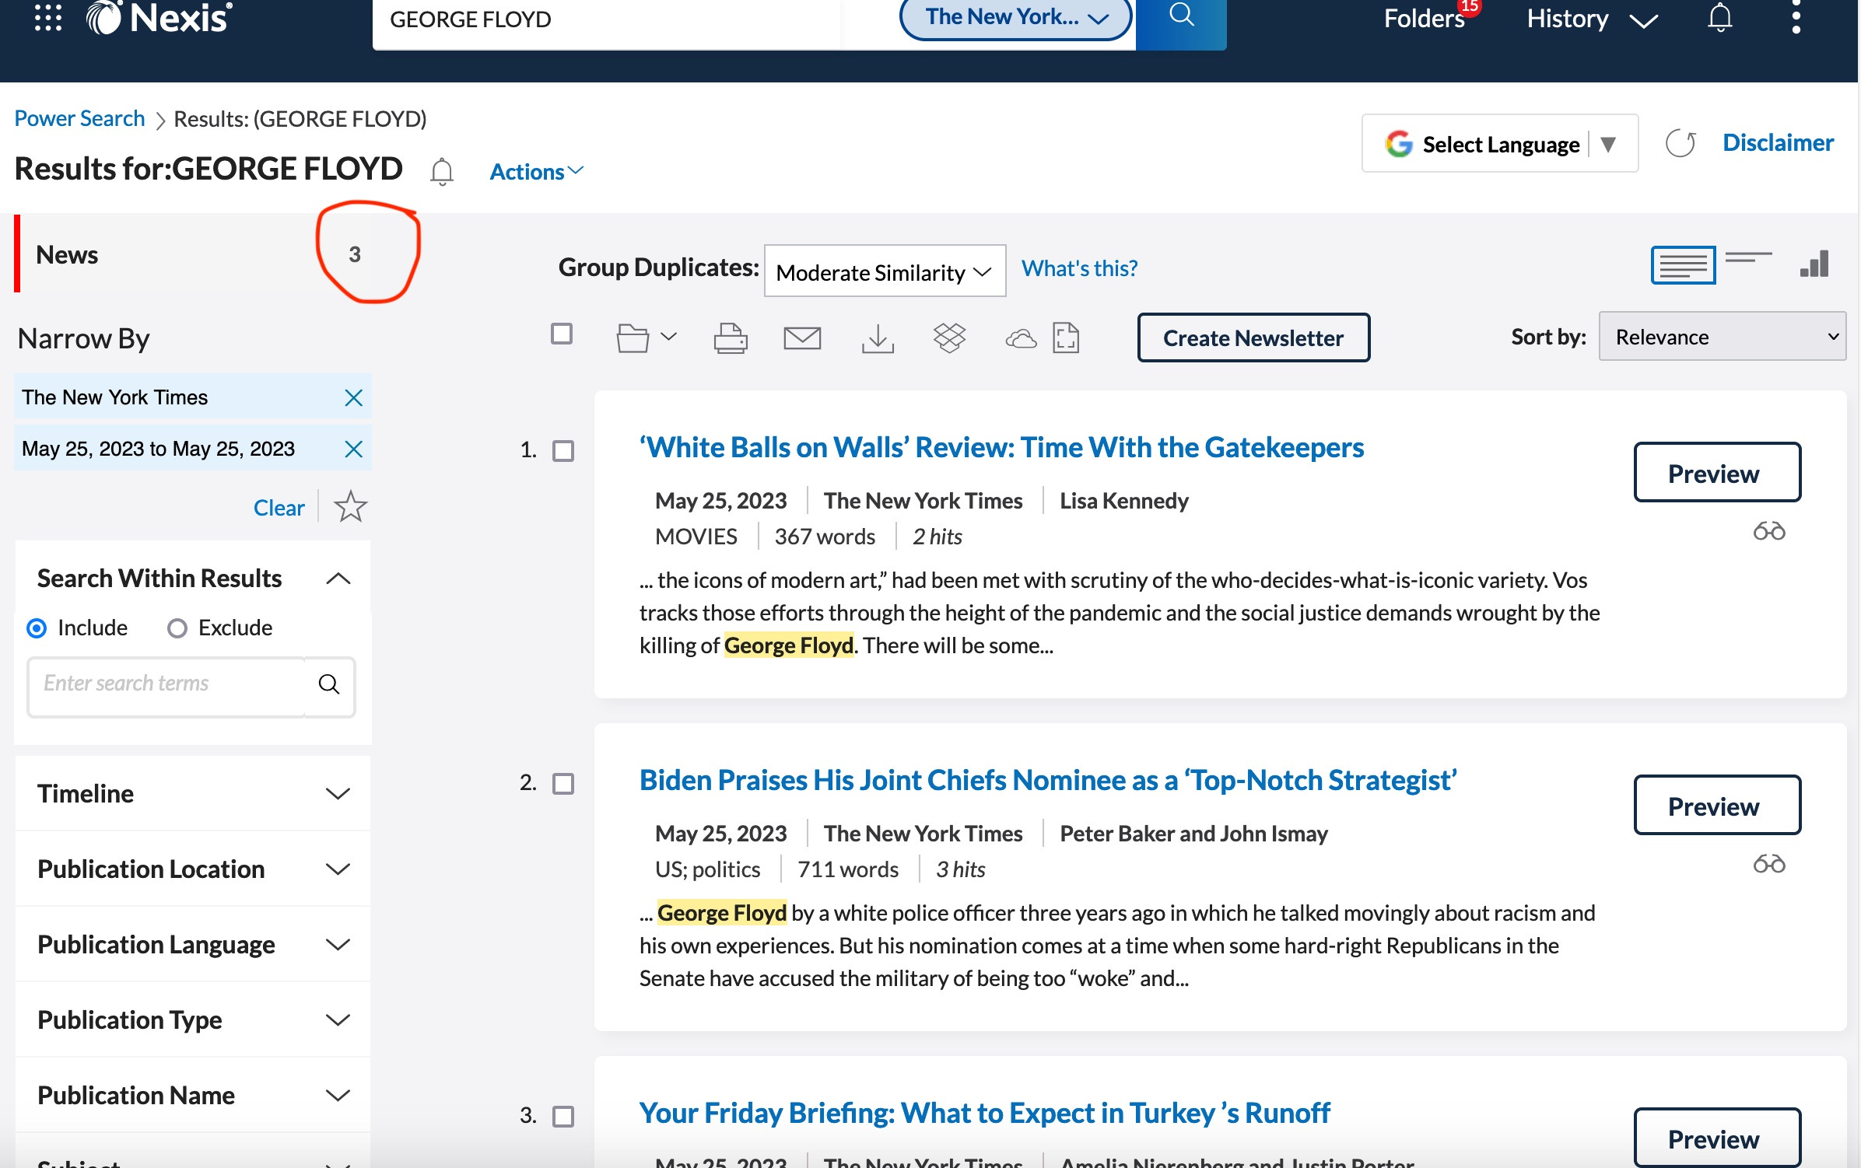Open the Disclaimer link
Viewport: 1861px width, 1168px height.
[1778, 143]
